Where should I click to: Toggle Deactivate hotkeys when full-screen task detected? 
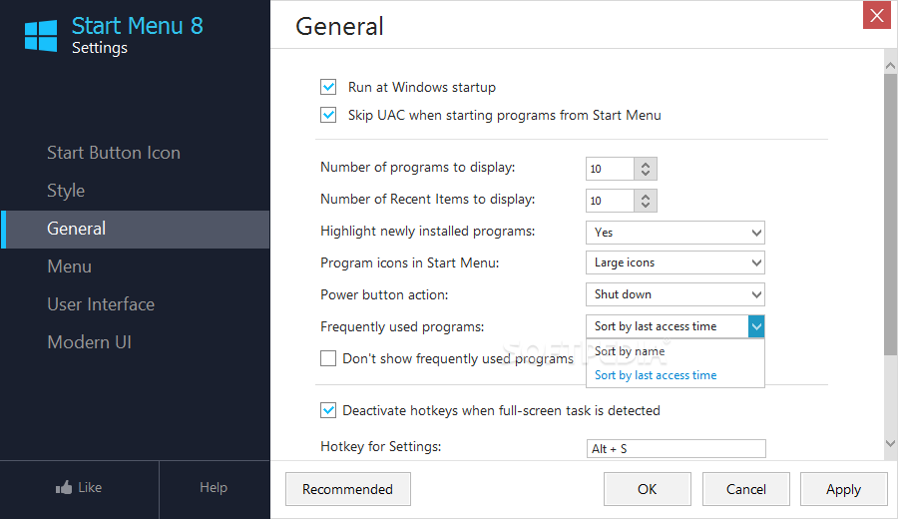point(328,411)
